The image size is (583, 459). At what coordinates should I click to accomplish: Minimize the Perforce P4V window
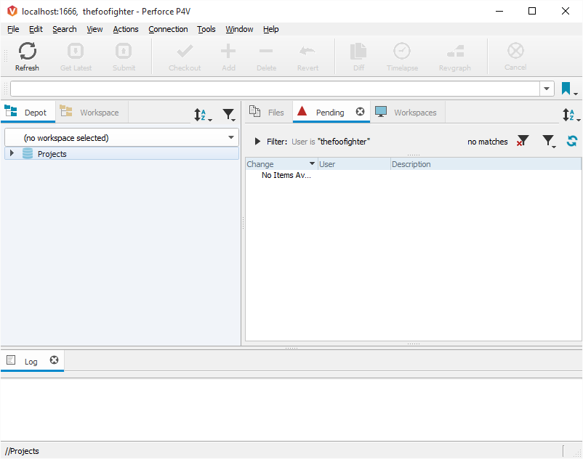[x=499, y=11]
